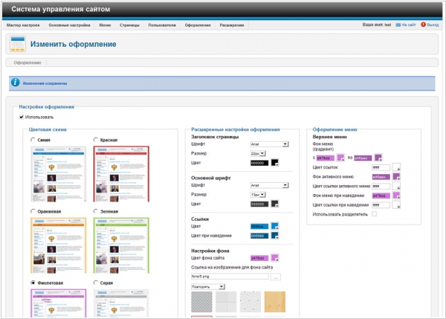Click the red exit icon beside Выход

(422, 25)
